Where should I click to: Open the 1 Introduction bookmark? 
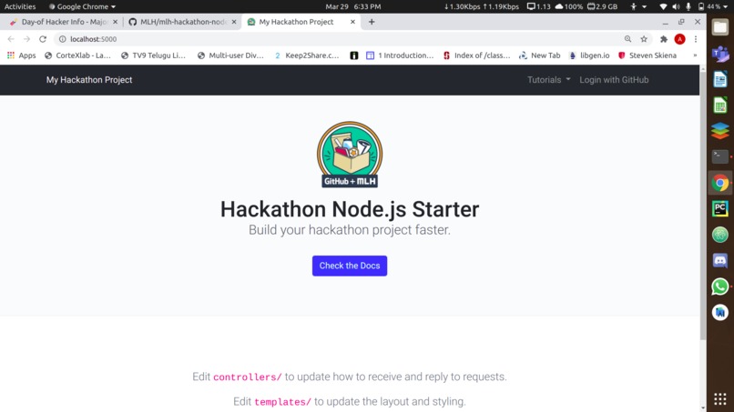pos(400,55)
